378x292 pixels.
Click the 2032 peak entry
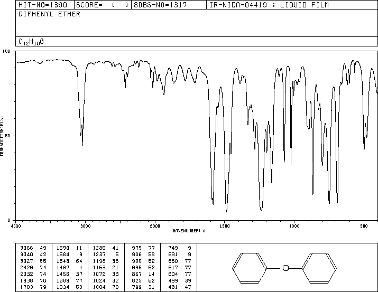tap(33, 274)
